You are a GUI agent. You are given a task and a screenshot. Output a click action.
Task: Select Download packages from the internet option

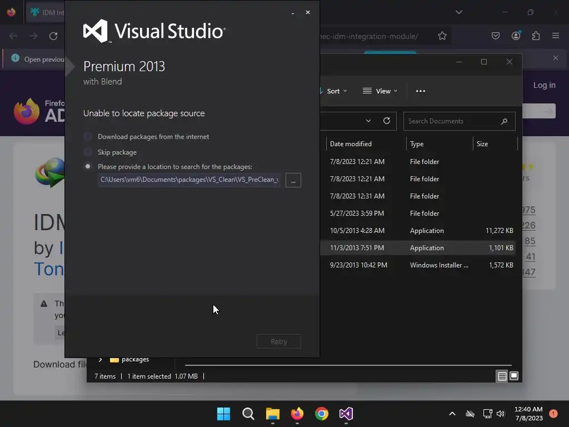tap(88, 137)
